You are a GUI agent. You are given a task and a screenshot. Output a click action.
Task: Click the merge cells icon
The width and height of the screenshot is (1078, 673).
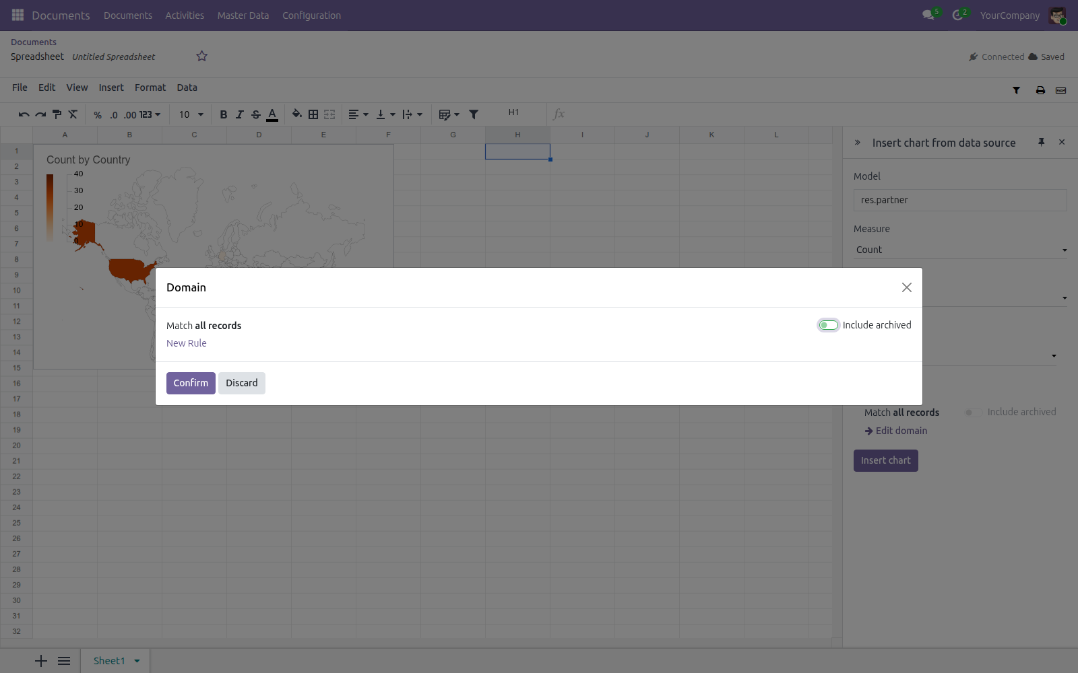329,115
